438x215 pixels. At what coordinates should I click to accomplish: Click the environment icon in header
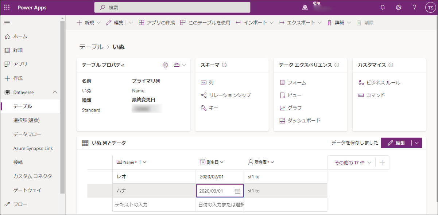[x=305, y=8]
